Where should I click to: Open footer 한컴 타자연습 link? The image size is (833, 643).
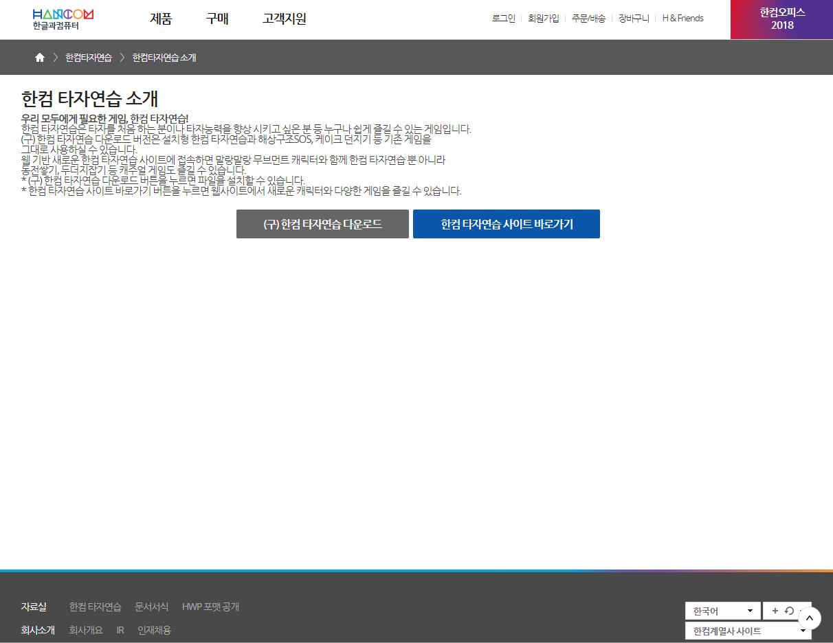[x=96, y=607]
